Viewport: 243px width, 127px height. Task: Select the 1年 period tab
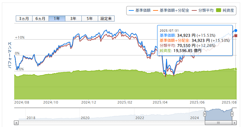[57, 19]
